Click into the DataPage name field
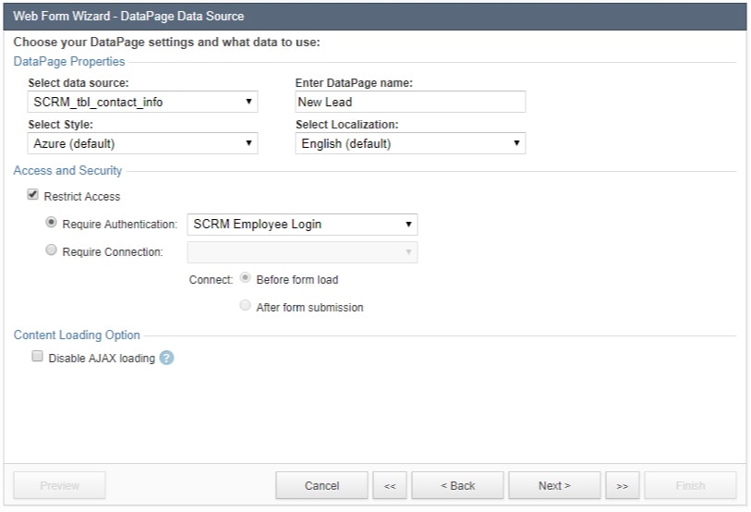The image size is (751, 512). click(410, 102)
